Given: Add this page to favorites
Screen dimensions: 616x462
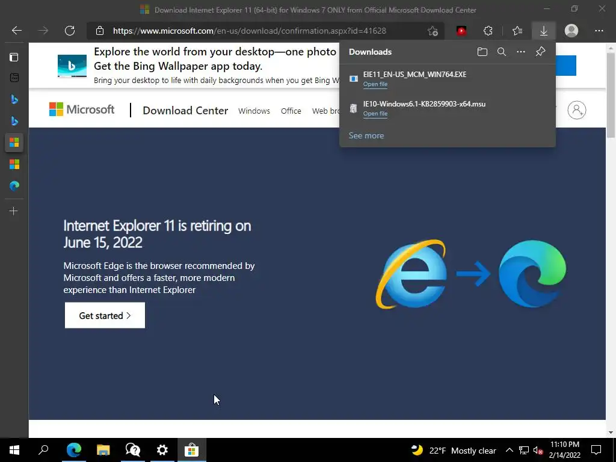Looking at the screenshot, I should [433, 31].
